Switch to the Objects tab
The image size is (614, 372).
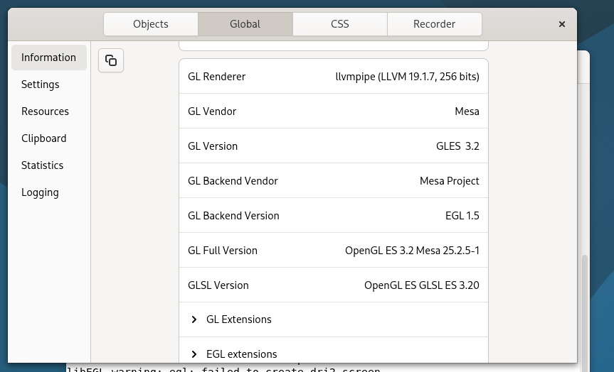(x=151, y=24)
